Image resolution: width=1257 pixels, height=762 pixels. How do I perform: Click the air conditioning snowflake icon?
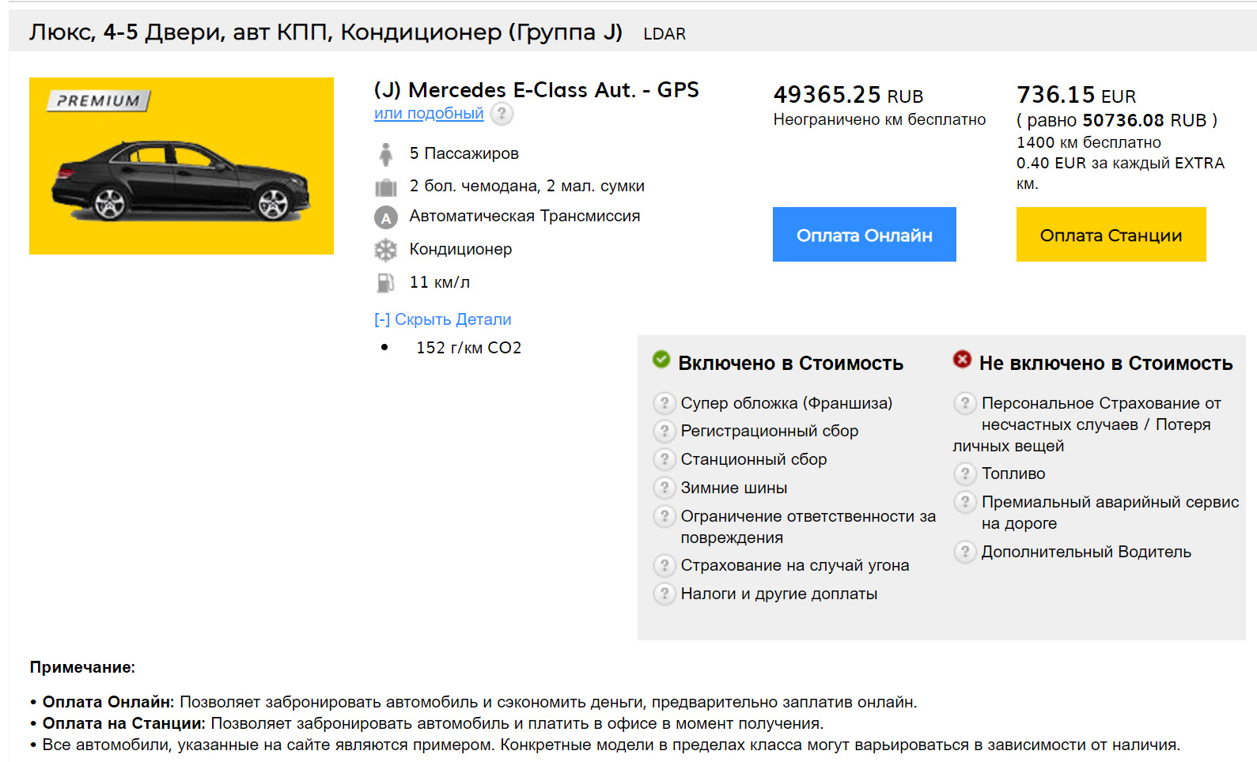coord(385,251)
